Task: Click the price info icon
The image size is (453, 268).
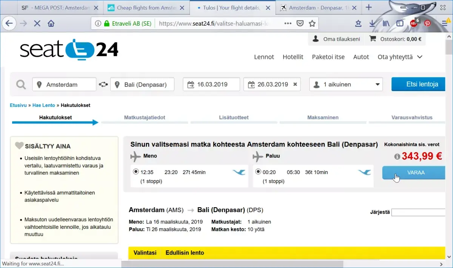Action: coord(397,156)
